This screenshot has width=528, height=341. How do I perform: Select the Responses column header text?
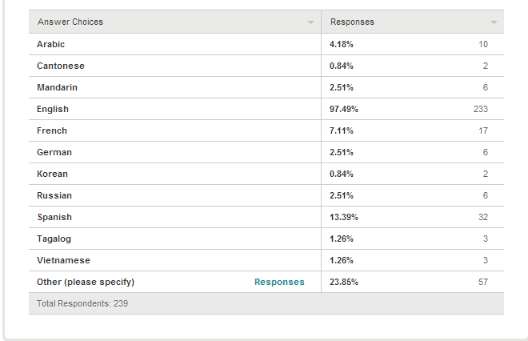click(352, 22)
